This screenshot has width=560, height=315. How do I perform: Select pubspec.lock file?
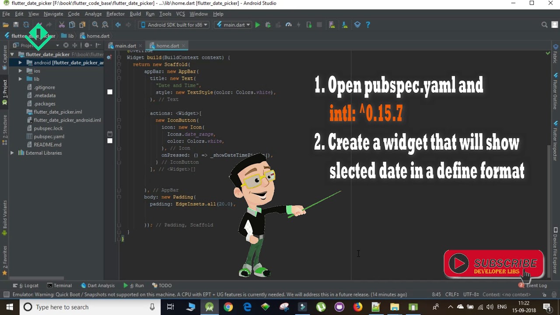pyautogui.click(x=48, y=128)
